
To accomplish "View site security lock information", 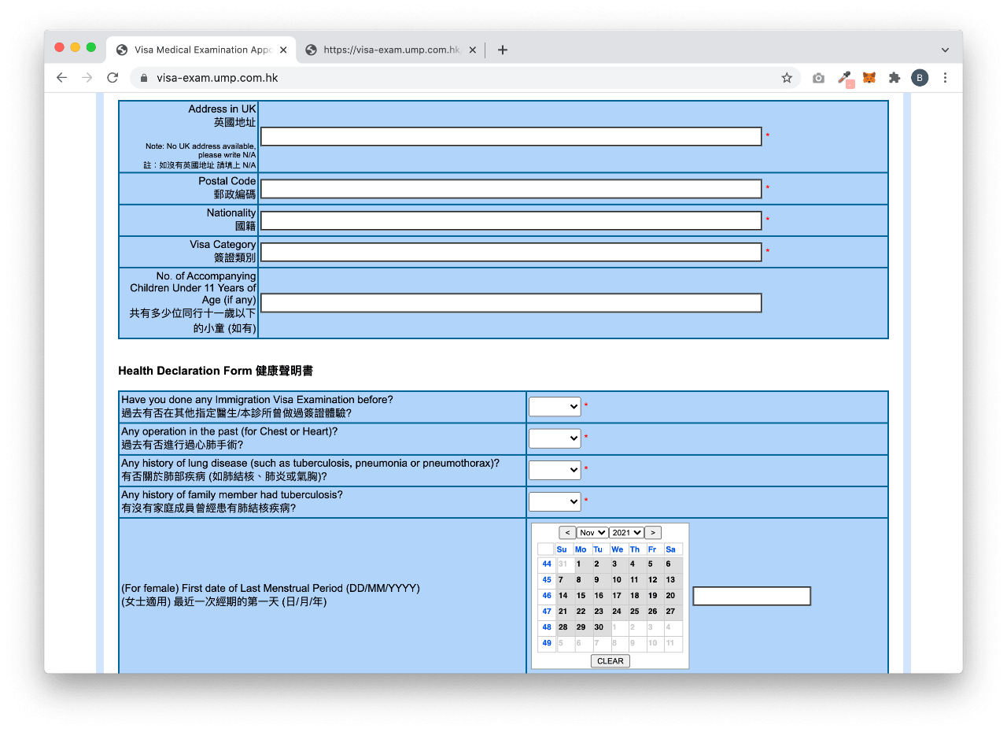I will (144, 78).
